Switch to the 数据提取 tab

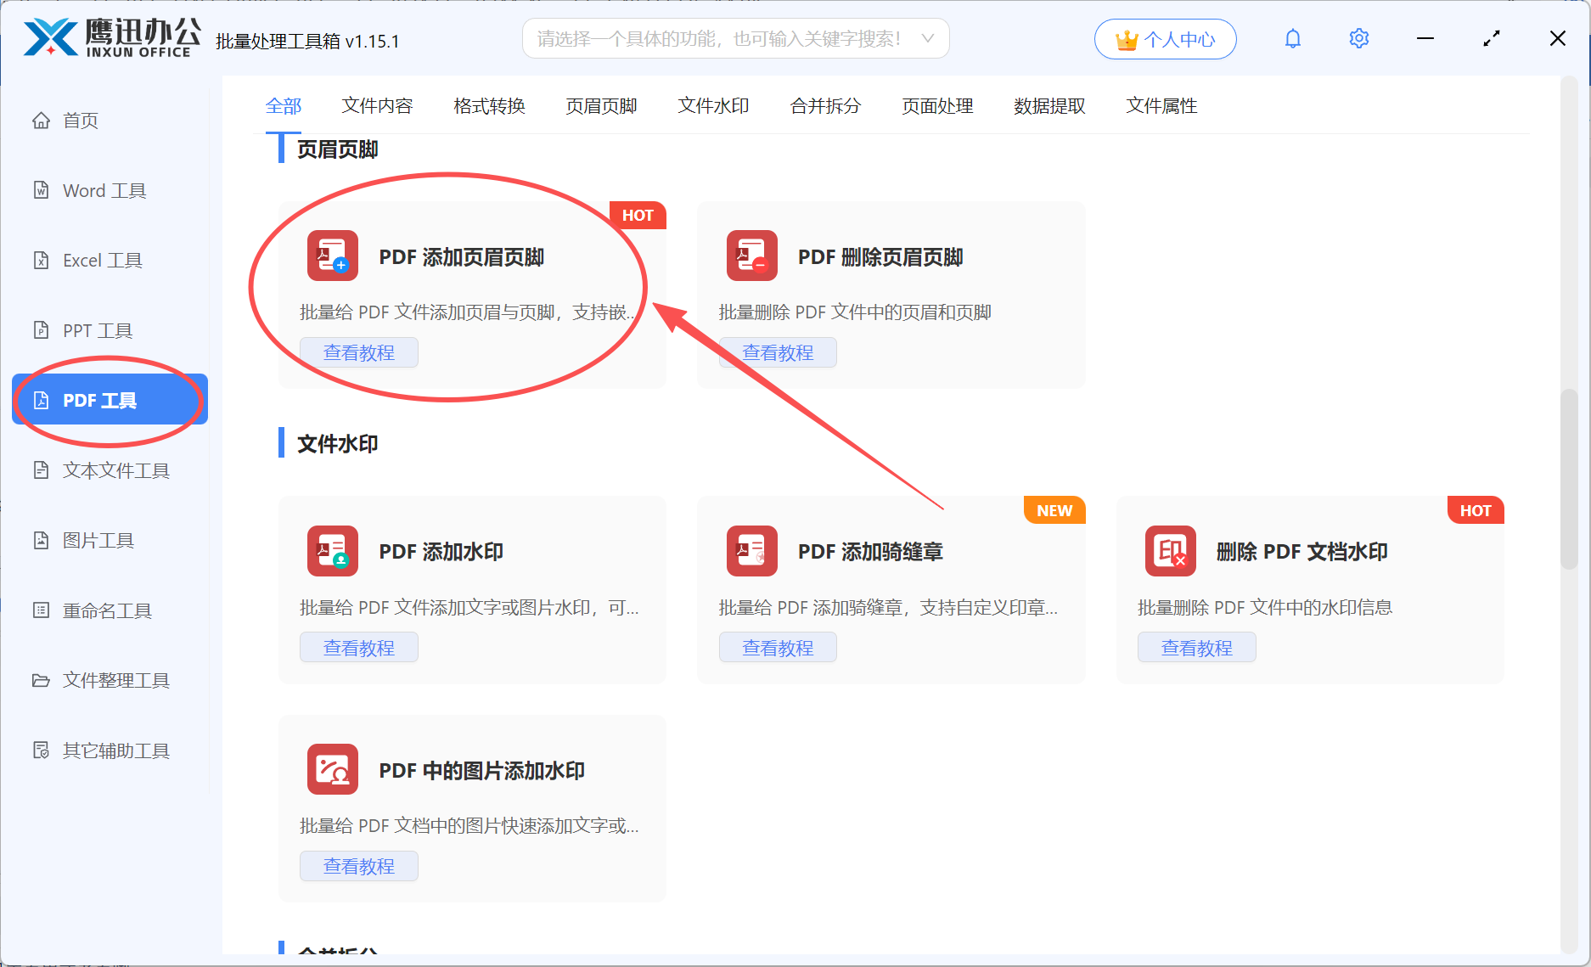(1049, 106)
